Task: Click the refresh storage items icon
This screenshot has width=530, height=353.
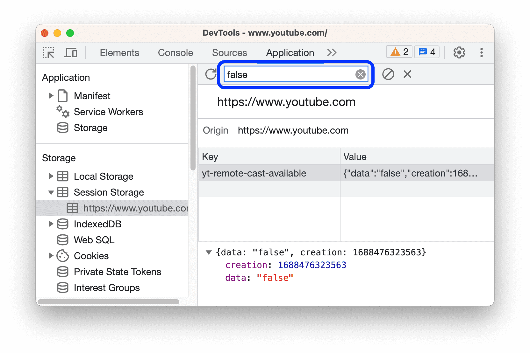Action: (x=210, y=74)
